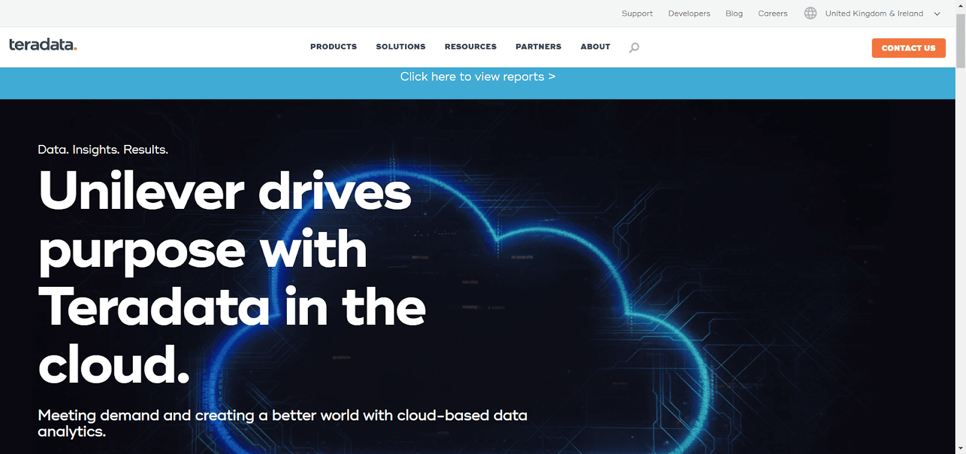Click Meeting demand and creating subheading
The image size is (966, 454).
283,423
